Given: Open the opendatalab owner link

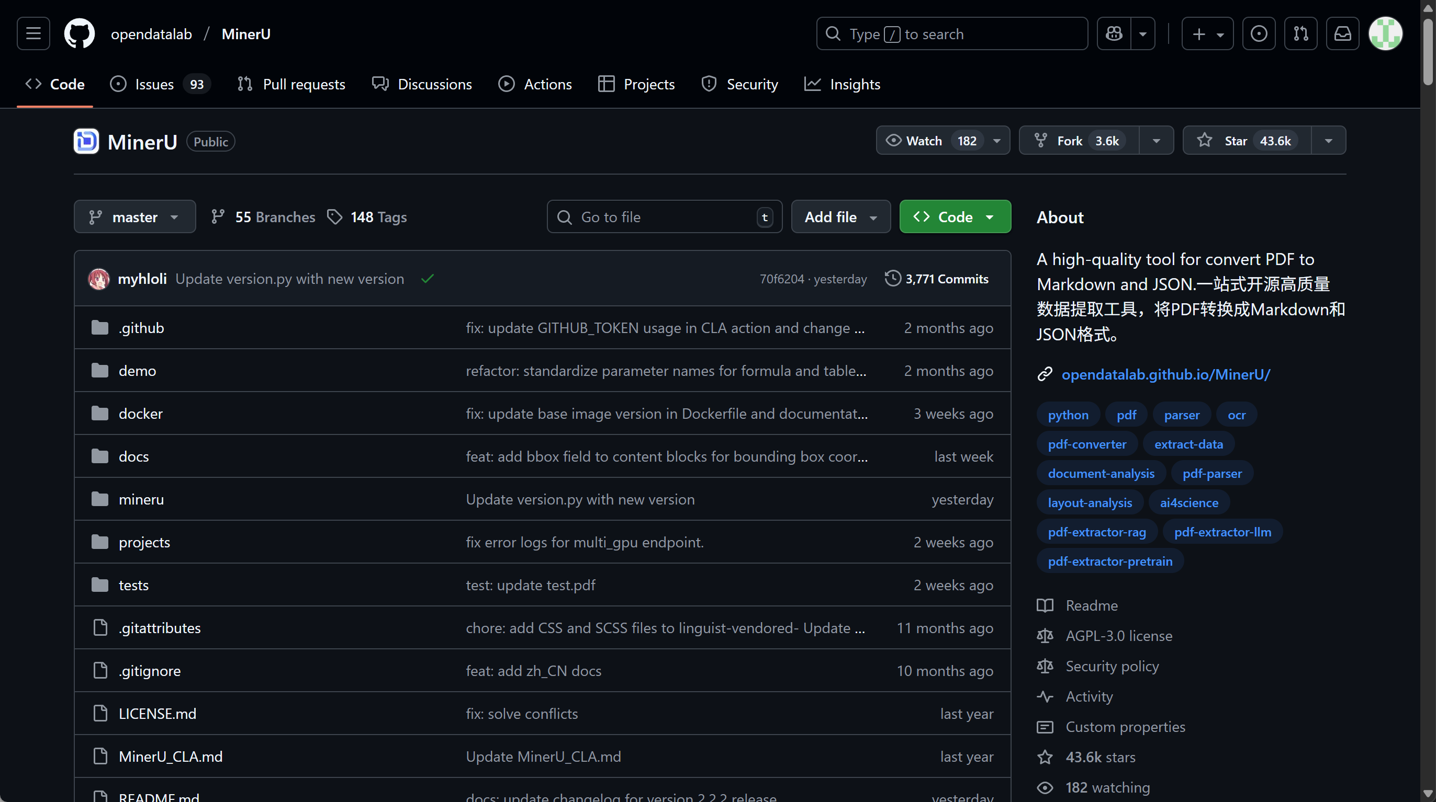Looking at the screenshot, I should pyautogui.click(x=151, y=34).
